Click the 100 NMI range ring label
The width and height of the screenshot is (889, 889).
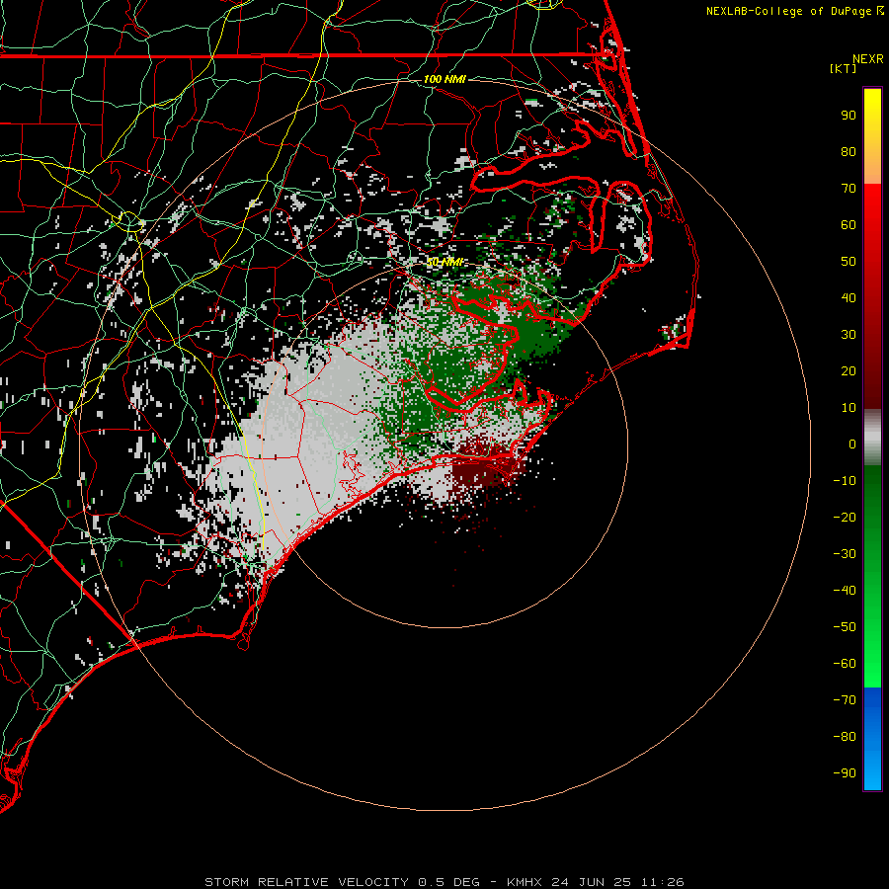click(444, 79)
